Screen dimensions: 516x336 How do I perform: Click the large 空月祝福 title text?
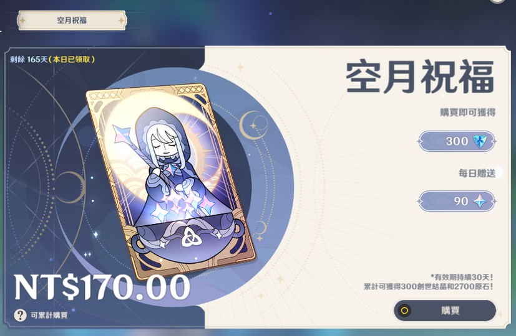click(421, 77)
